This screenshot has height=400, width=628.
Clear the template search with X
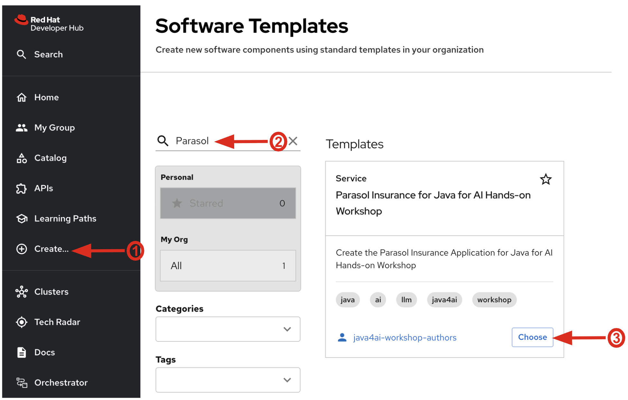(293, 141)
